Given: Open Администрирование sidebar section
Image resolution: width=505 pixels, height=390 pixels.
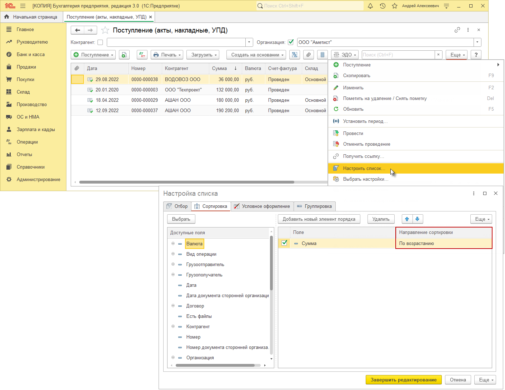Looking at the screenshot, I should coord(39,179).
